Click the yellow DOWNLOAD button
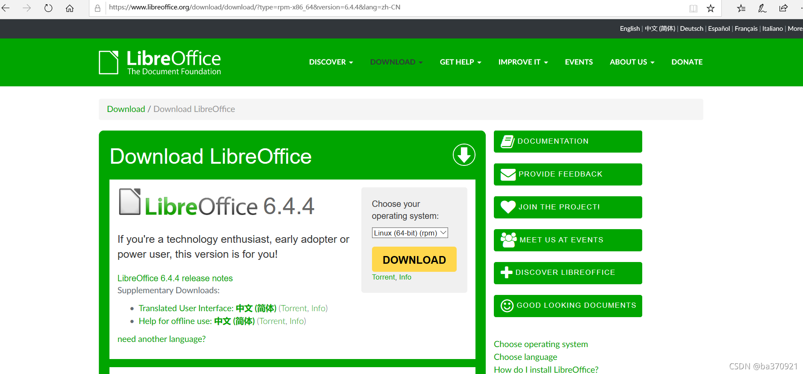Screen dimensions: 803x374 (414, 259)
